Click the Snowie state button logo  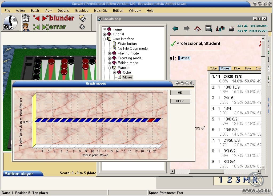tap(10, 23)
